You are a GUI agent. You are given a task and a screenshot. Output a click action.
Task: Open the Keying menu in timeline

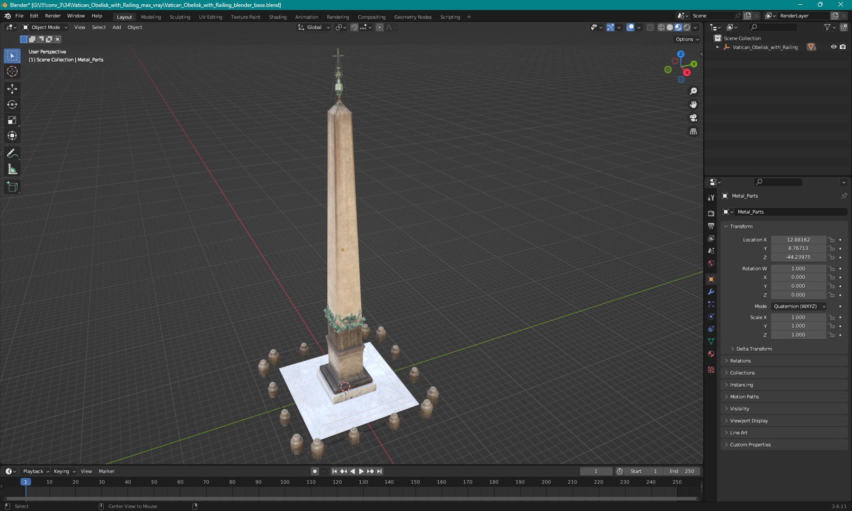pos(64,471)
